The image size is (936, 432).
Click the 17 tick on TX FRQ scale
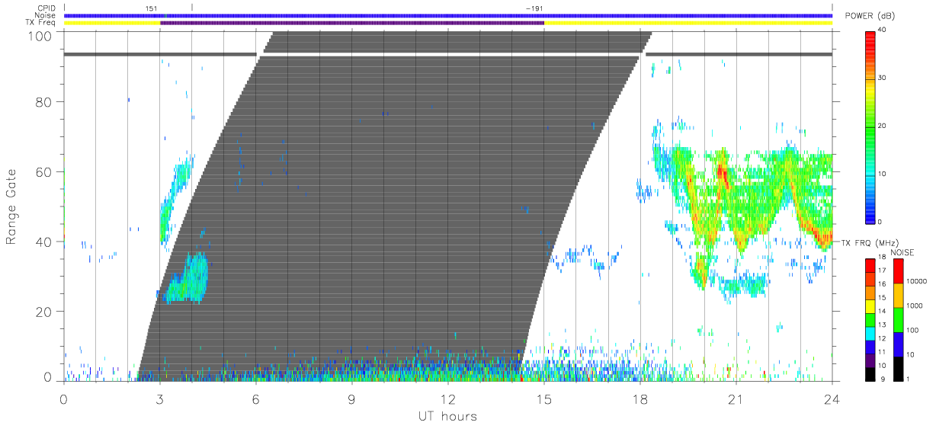tap(883, 271)
